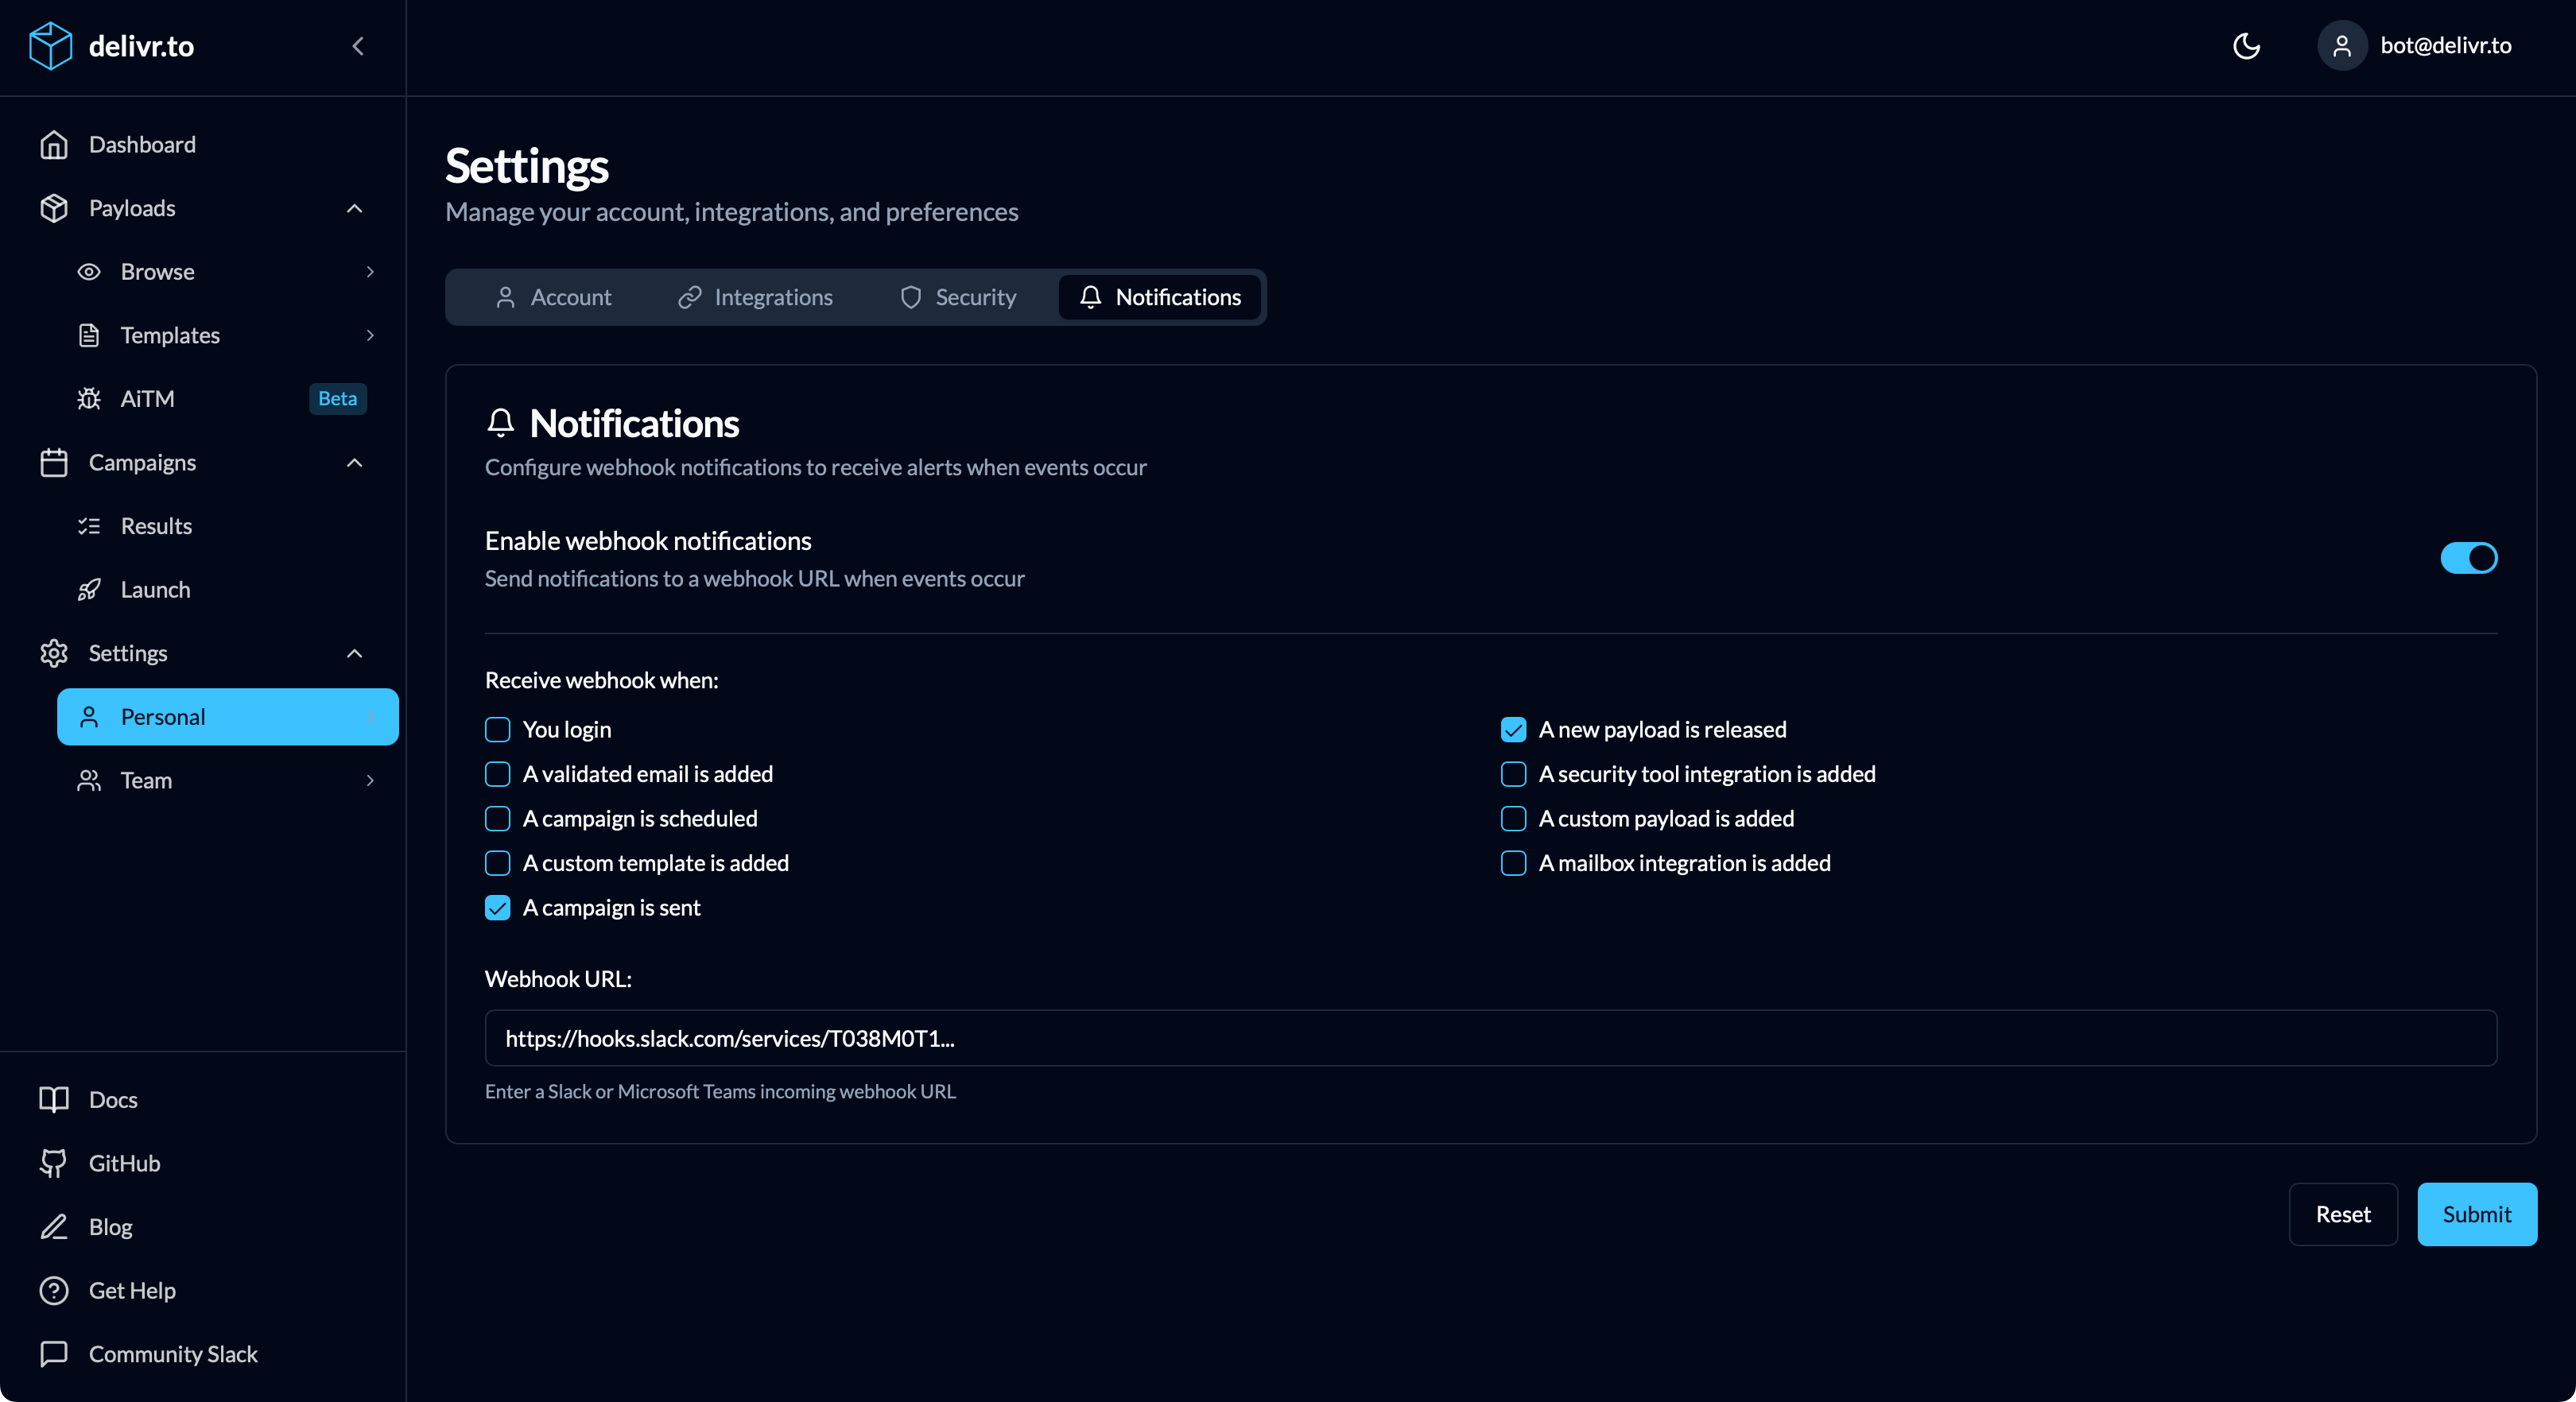Collapse the Settings section

[354, 653]
